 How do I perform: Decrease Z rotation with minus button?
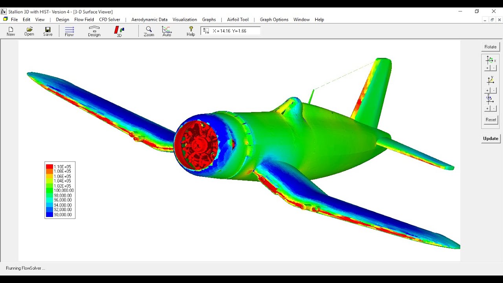click(494, 109)
